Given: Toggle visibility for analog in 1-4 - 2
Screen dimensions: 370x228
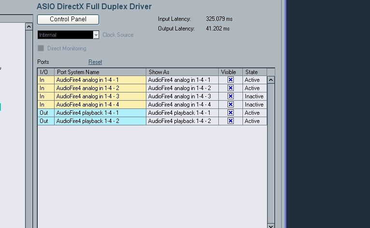Looking at the screenshot, I should (x=230, y=88).
